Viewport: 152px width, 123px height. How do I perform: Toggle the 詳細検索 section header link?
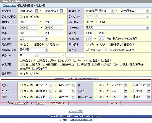pos(76,79)
